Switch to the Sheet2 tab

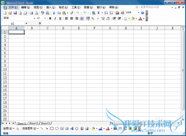pyautogui.click(x=33, y=123)
